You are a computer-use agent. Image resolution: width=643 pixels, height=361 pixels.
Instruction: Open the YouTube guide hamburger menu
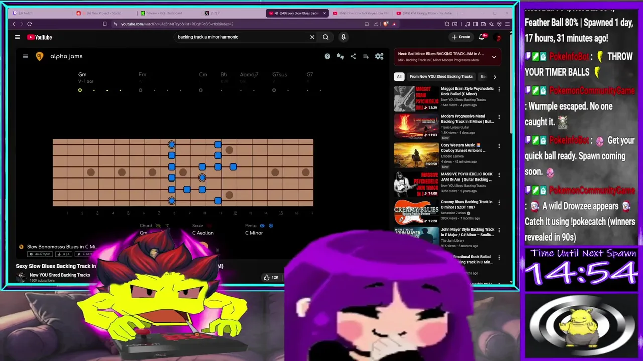click(x=17, y=37)
